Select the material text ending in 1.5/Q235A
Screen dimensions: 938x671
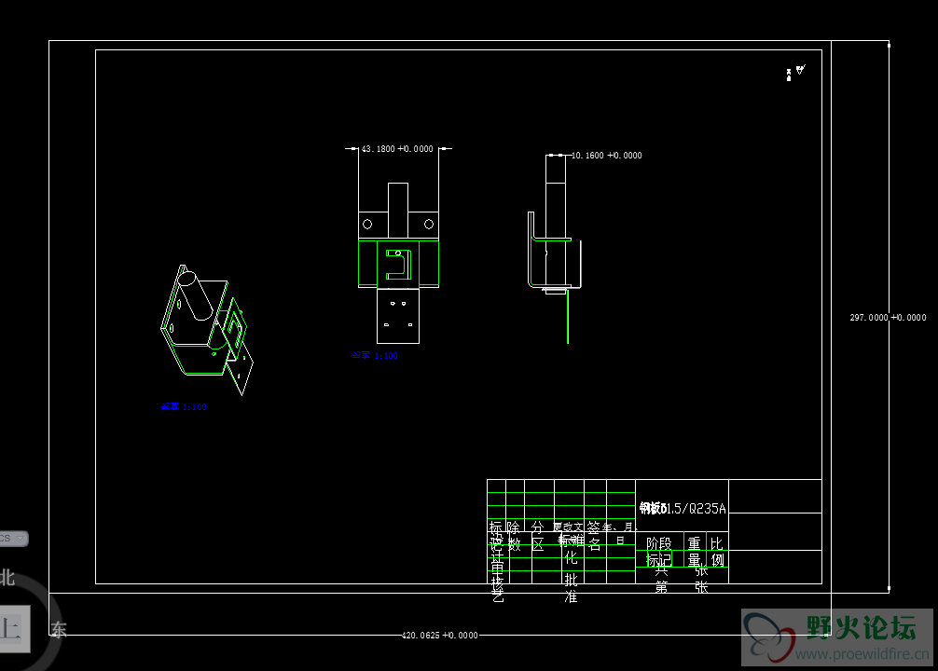[683, 508]
